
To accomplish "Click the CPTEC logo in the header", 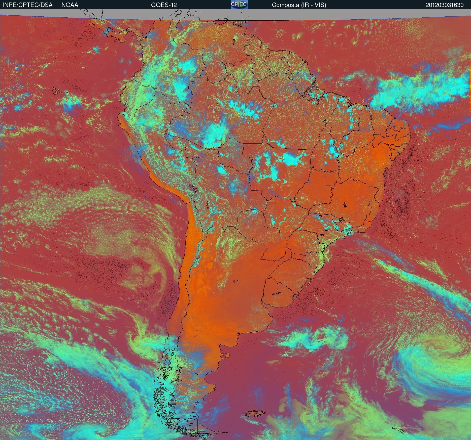I will coord(239,5).
